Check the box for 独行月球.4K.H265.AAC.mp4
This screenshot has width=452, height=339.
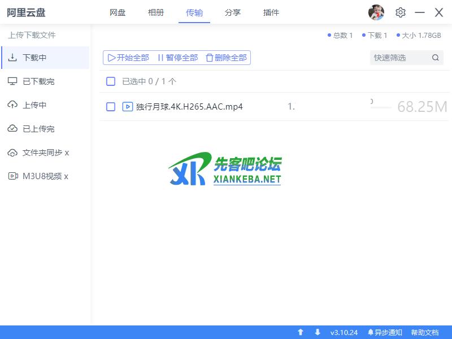click(x=111, y=107)
